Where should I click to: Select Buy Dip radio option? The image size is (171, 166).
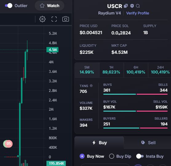112,156
